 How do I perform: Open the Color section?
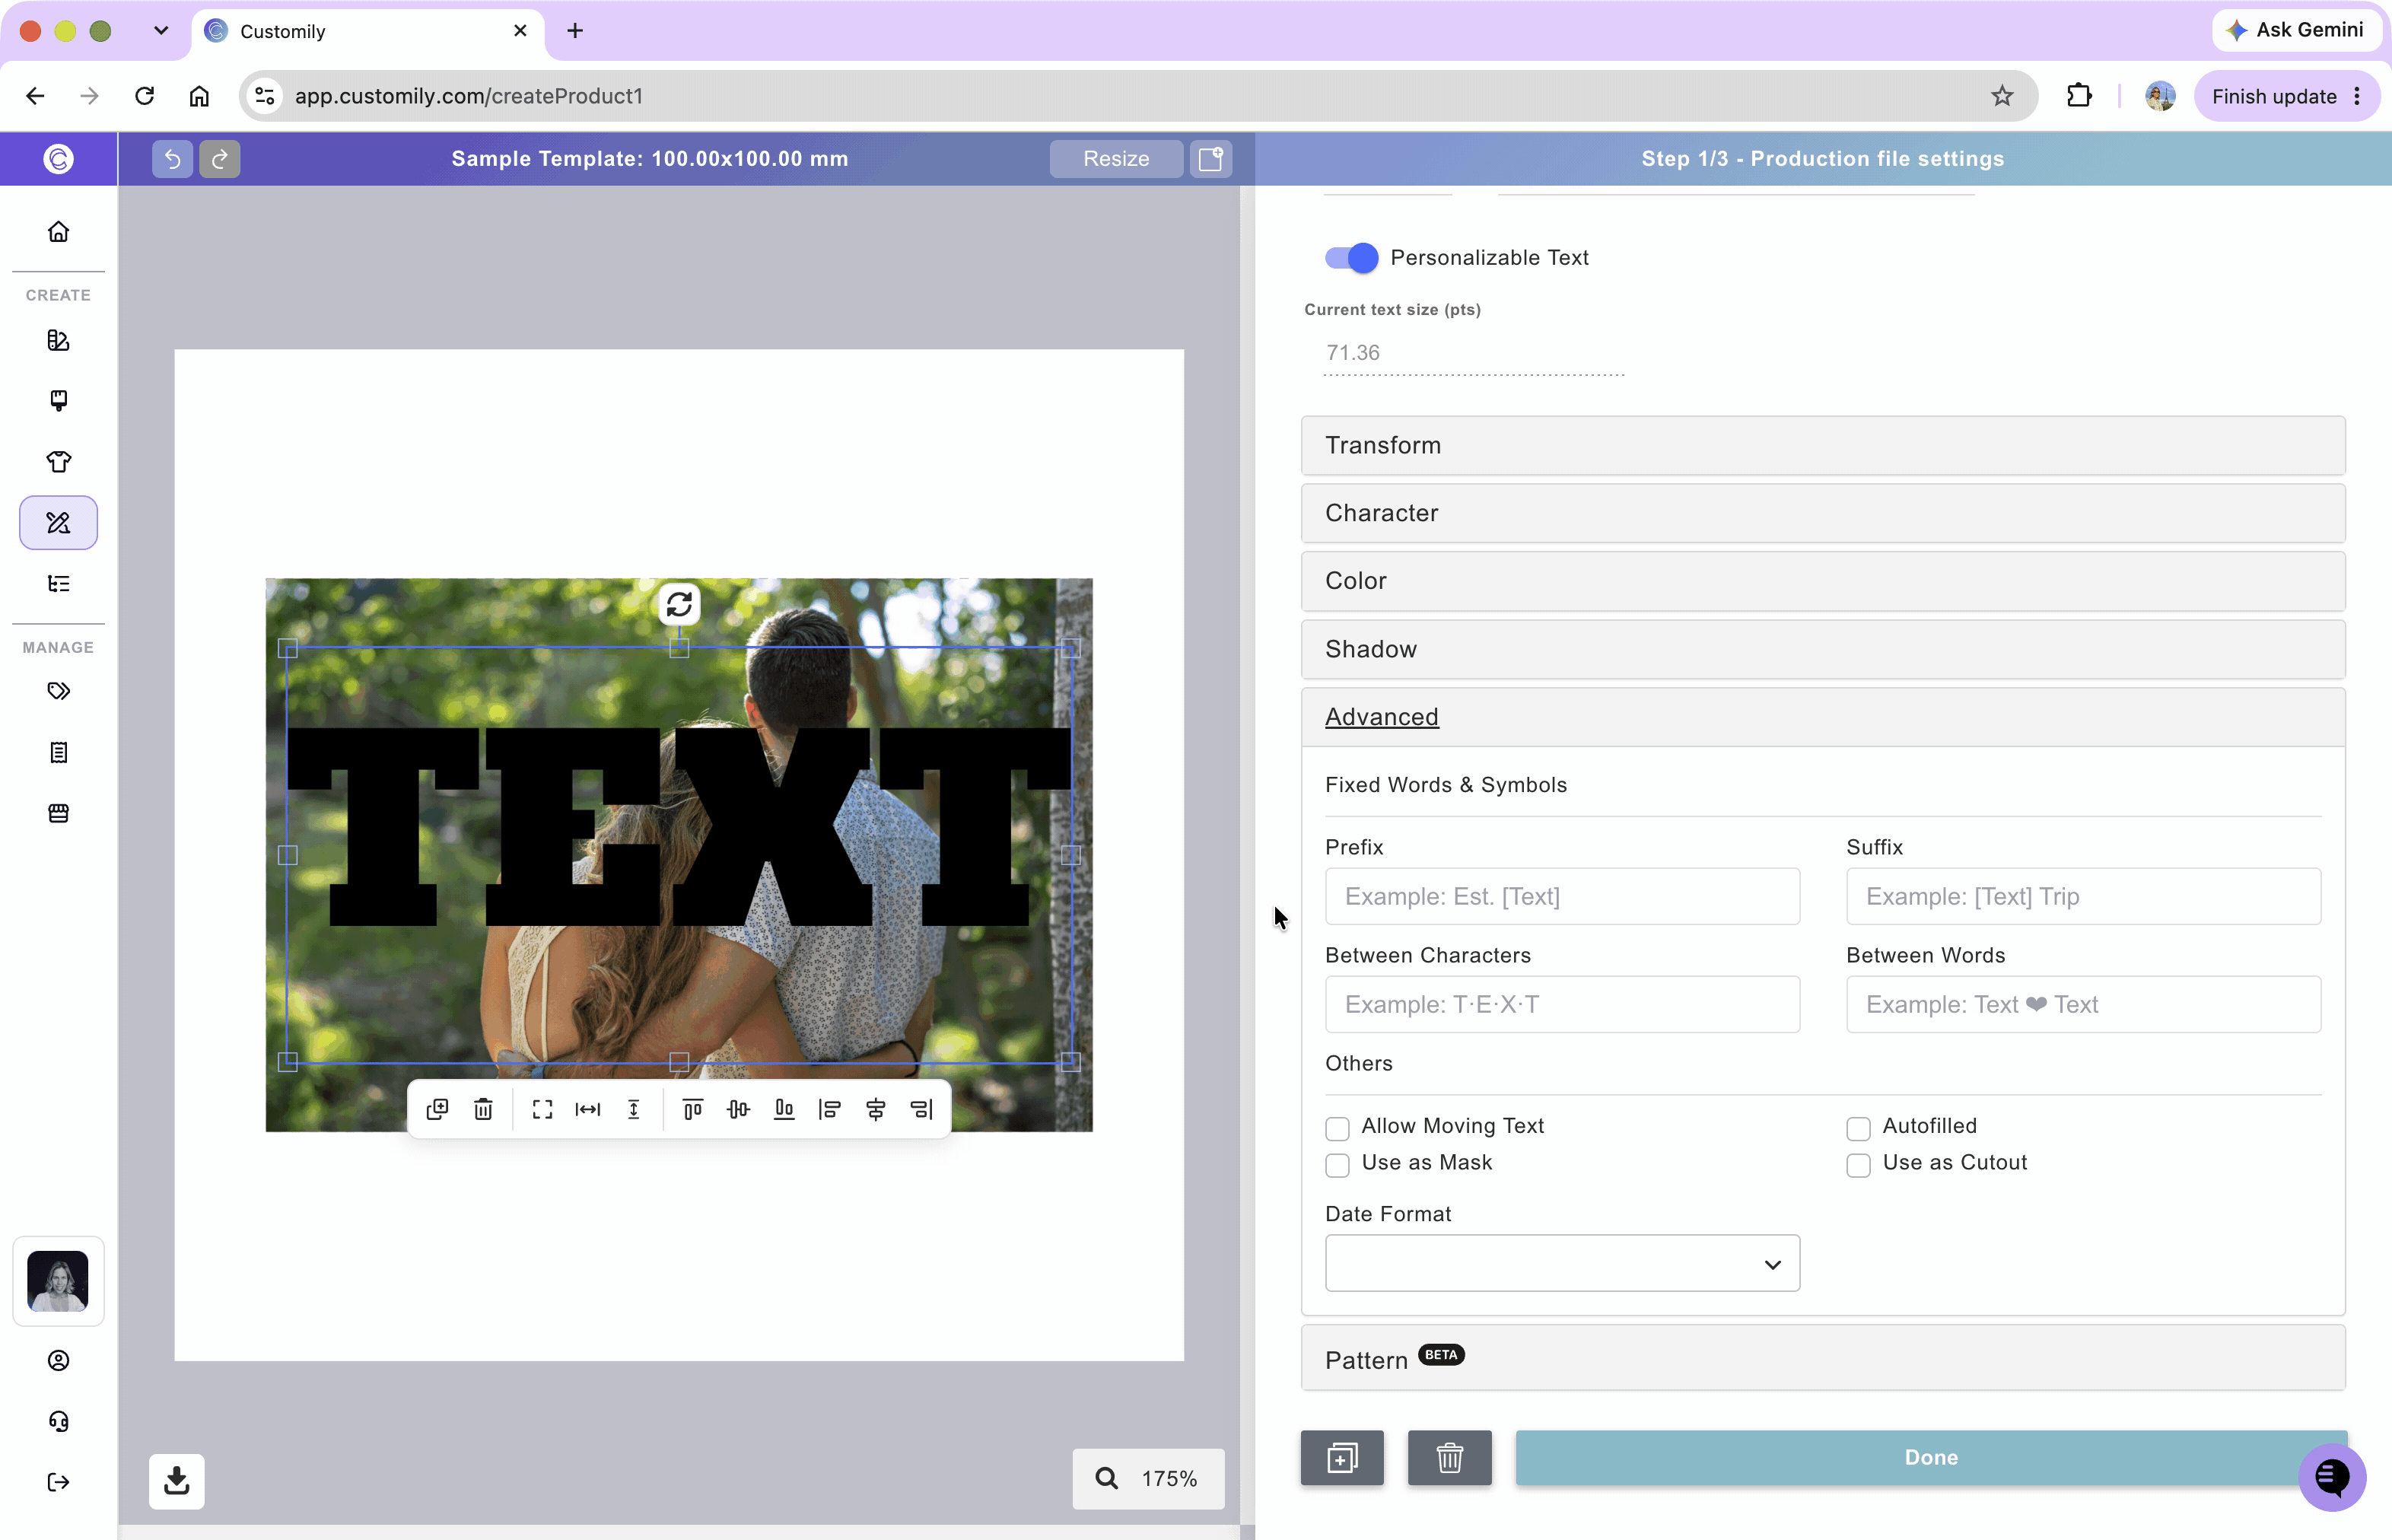click(x=1822, y=581)
